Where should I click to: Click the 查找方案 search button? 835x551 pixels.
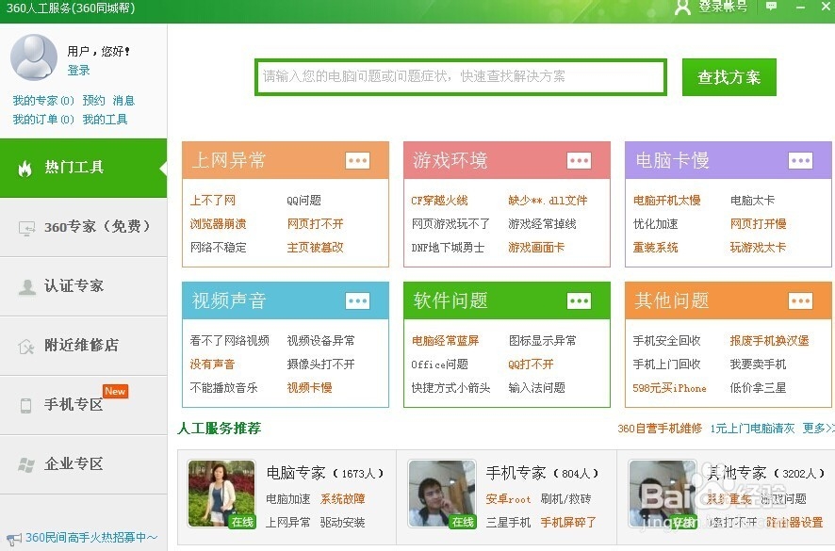(x=729, y=77)
